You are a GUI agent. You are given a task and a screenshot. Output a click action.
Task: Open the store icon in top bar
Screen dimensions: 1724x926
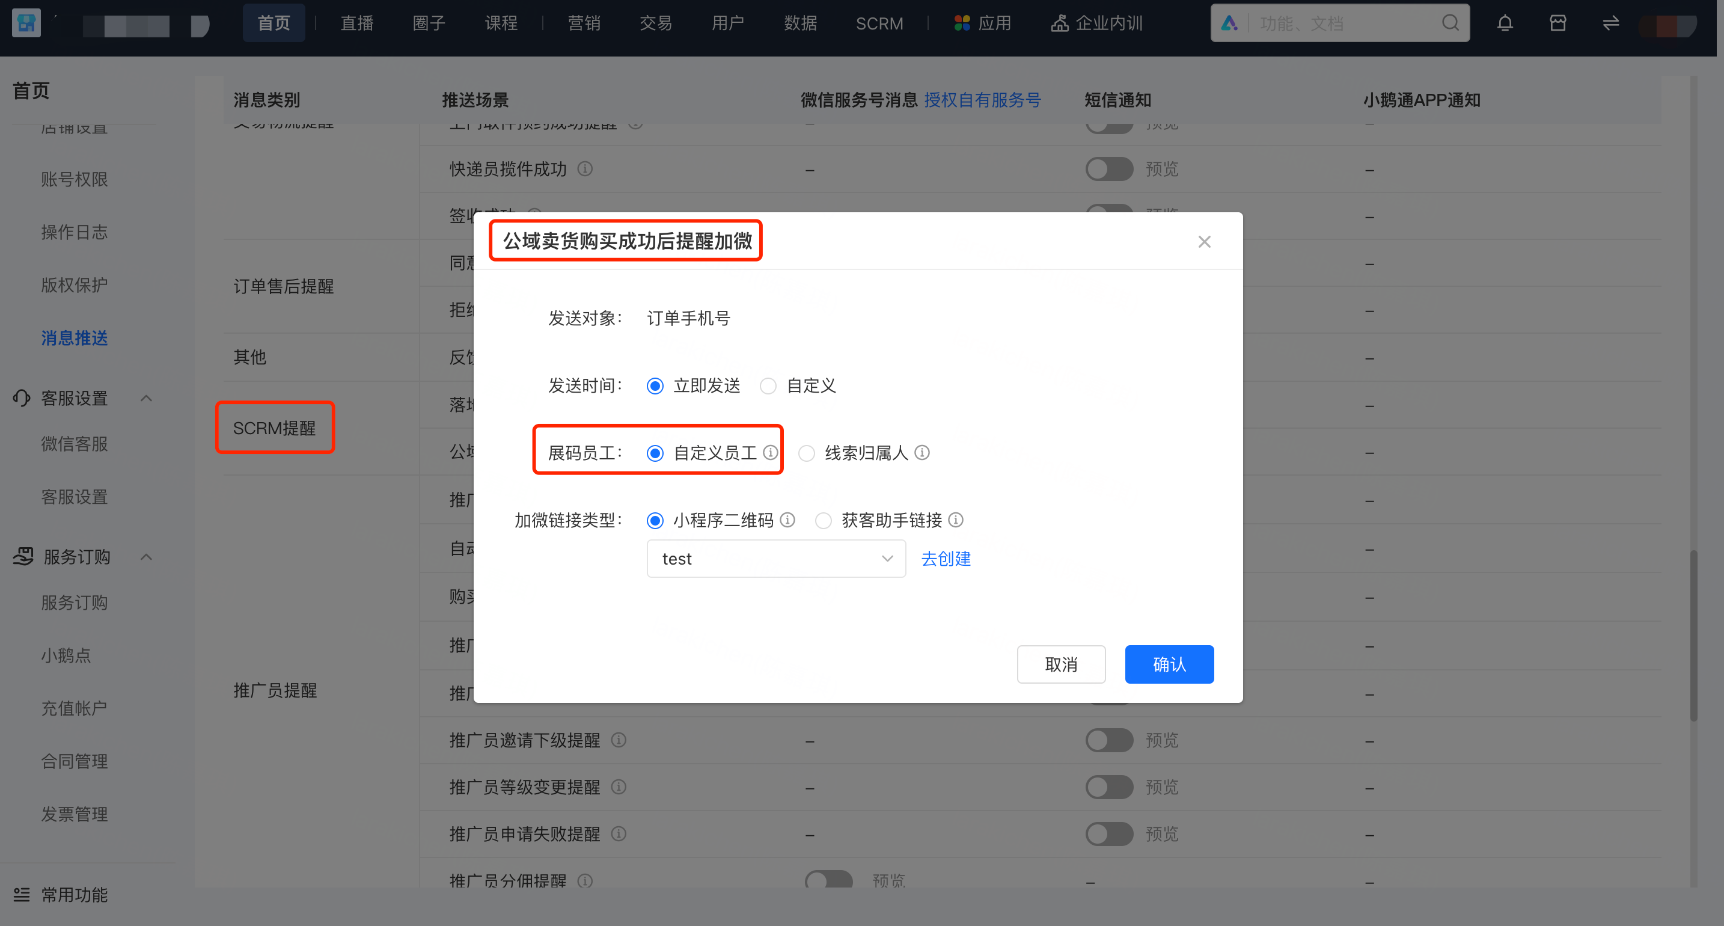pyautogui.click(x=1558, y=23)
